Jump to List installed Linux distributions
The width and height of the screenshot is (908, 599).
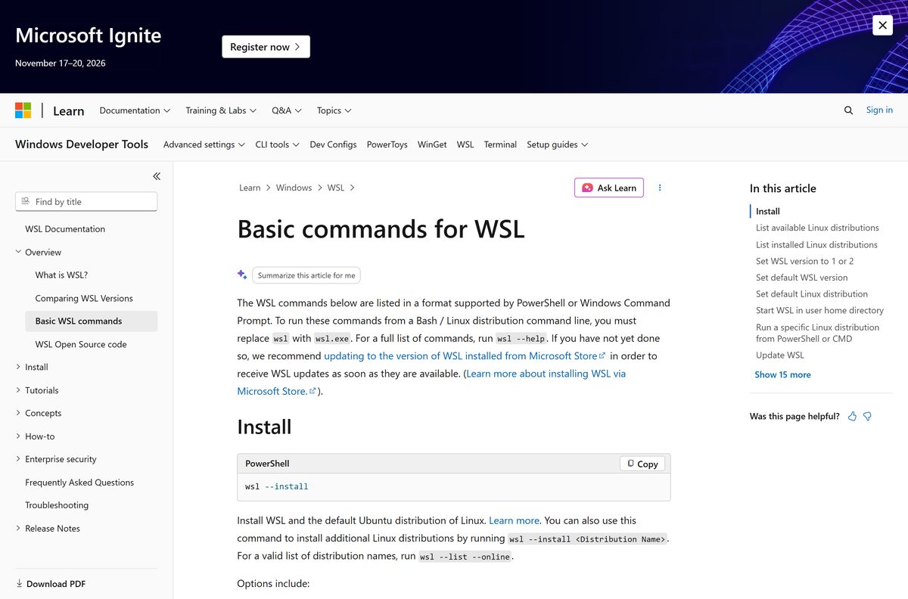pos(816,244)
